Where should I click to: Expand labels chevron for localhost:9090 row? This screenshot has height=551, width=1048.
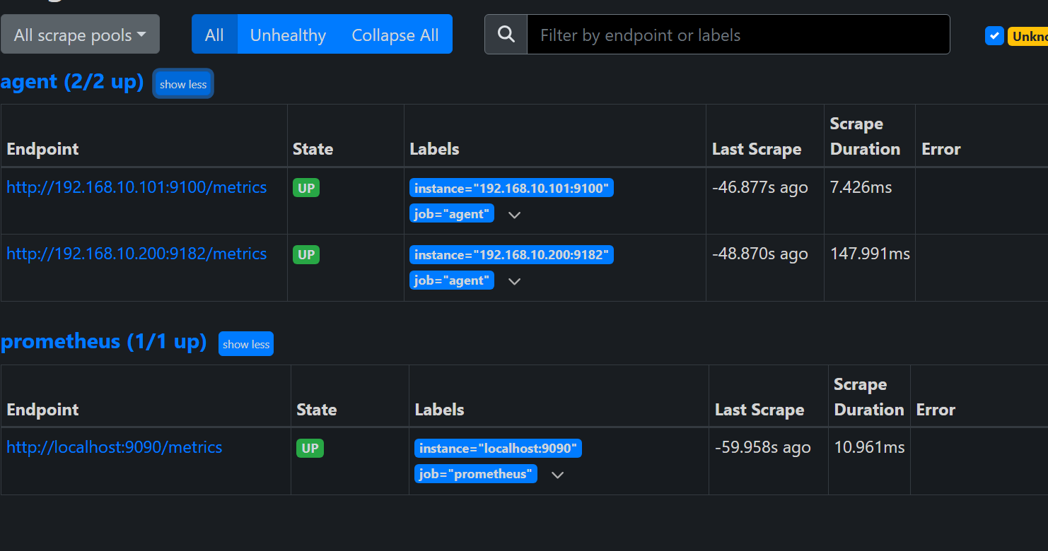click(557, 475)
